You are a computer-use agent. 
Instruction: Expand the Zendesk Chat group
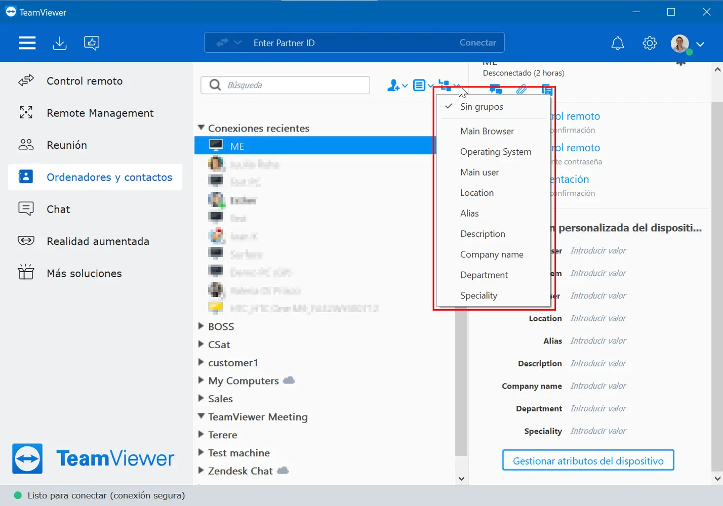point(201,471)
